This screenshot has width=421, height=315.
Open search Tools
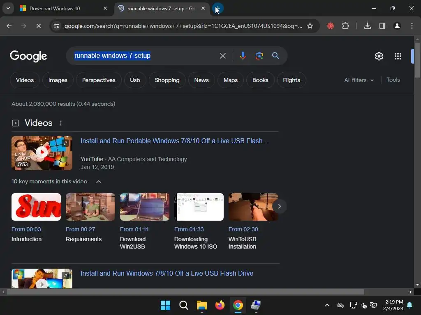coord(393,80)
